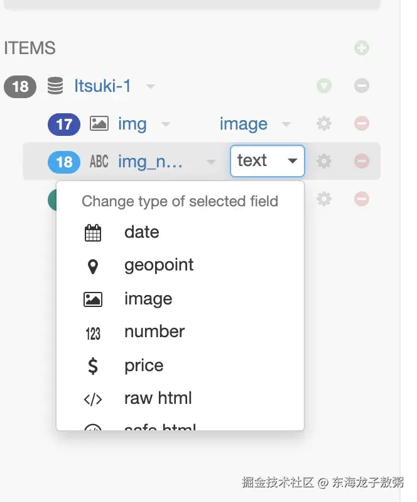Click the database icon beside Itsuki-1
The image size is (417, 502).
coord(55,86)
